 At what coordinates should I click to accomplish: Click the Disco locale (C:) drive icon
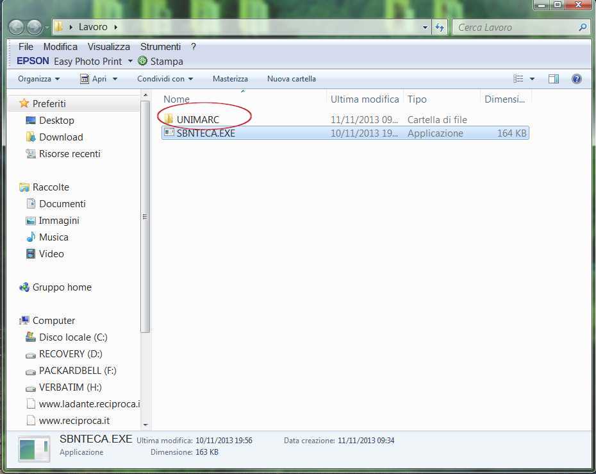point(30,337)
